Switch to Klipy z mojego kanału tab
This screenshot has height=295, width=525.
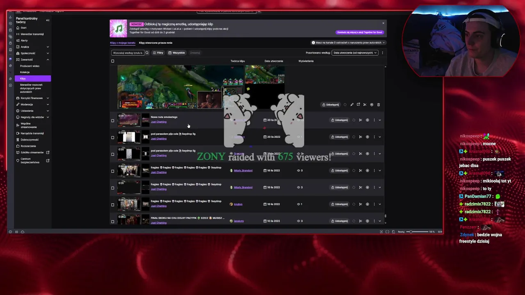[x=123, y=43]
